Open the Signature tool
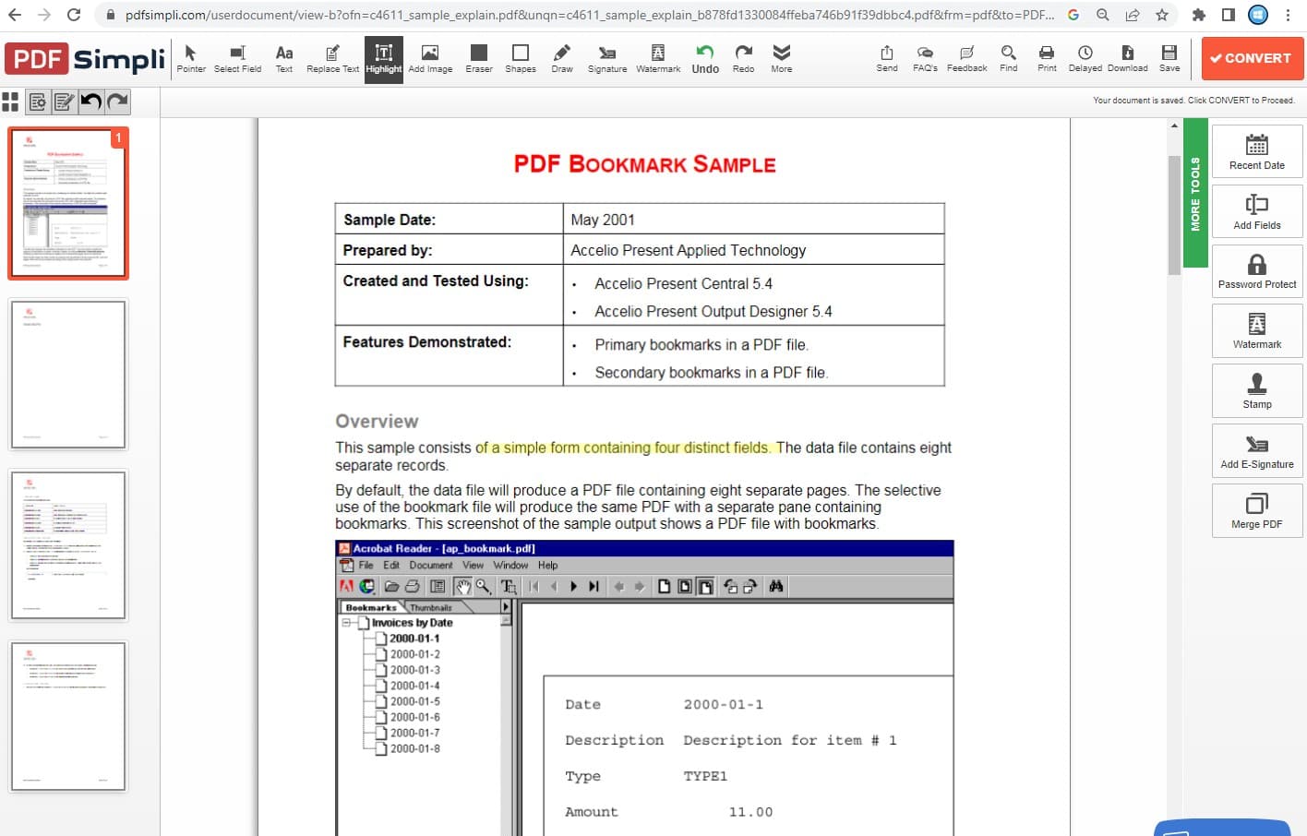This screenshot has height=836, width=1307. point(606,58)
